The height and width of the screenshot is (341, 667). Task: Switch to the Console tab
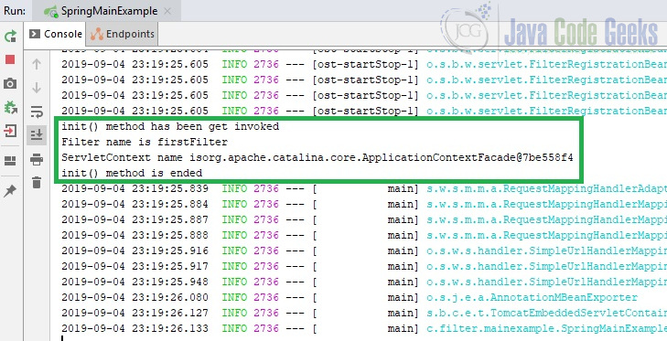click(x=56, y=34)
